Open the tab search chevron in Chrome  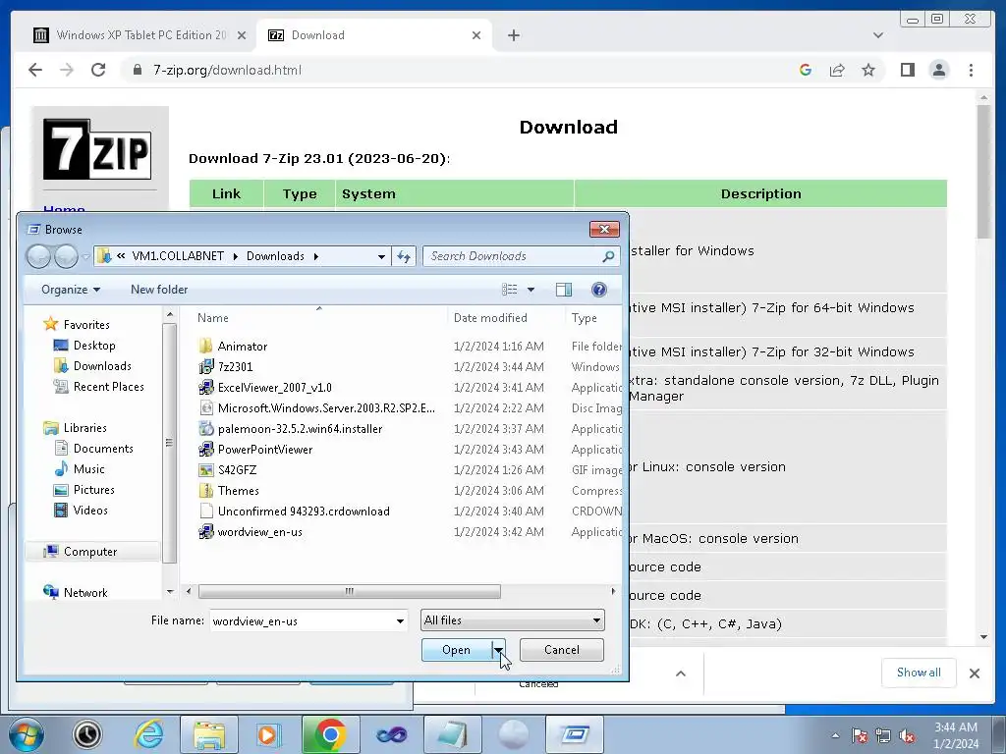877,35
